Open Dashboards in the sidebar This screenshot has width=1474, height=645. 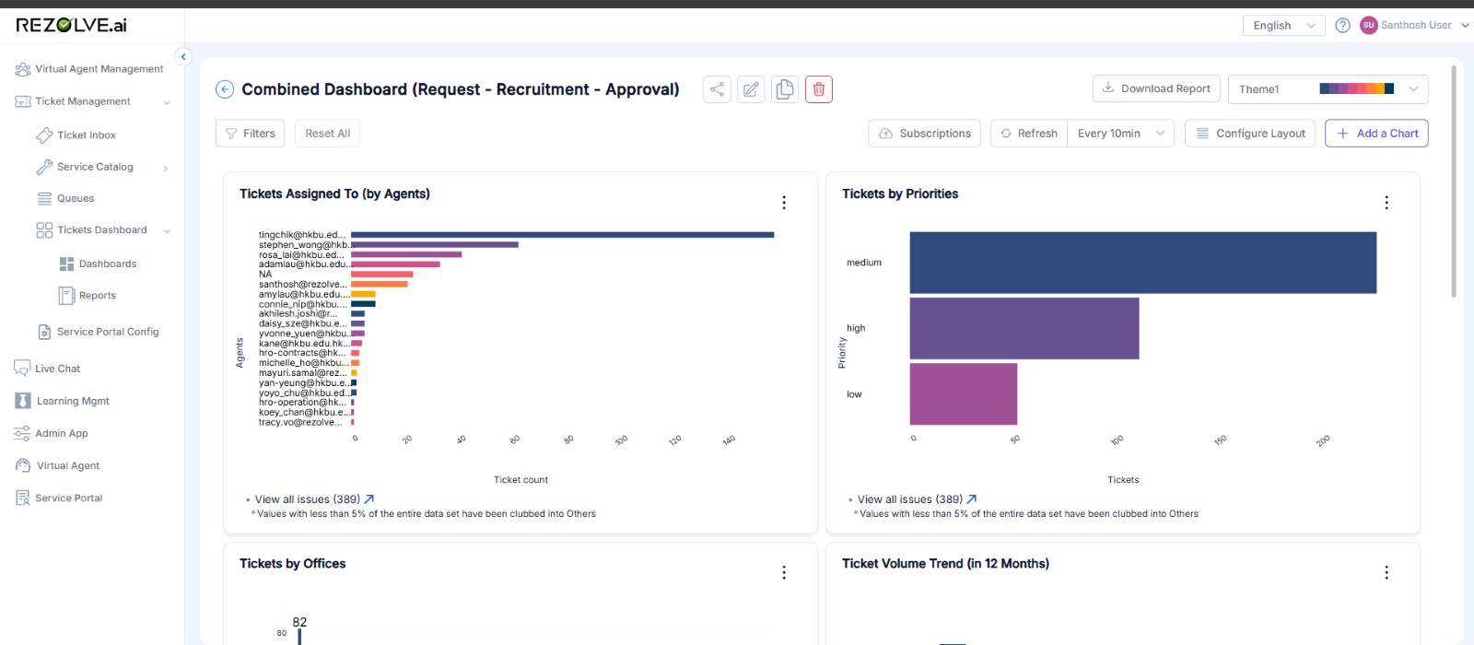98,264
